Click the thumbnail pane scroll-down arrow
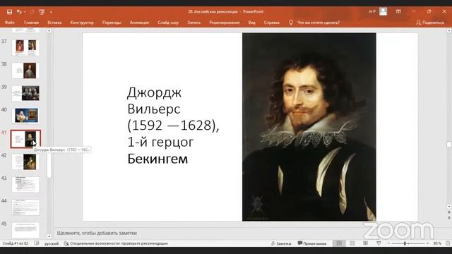The width and height of the screenshot is (452, 254). [49, 236]
